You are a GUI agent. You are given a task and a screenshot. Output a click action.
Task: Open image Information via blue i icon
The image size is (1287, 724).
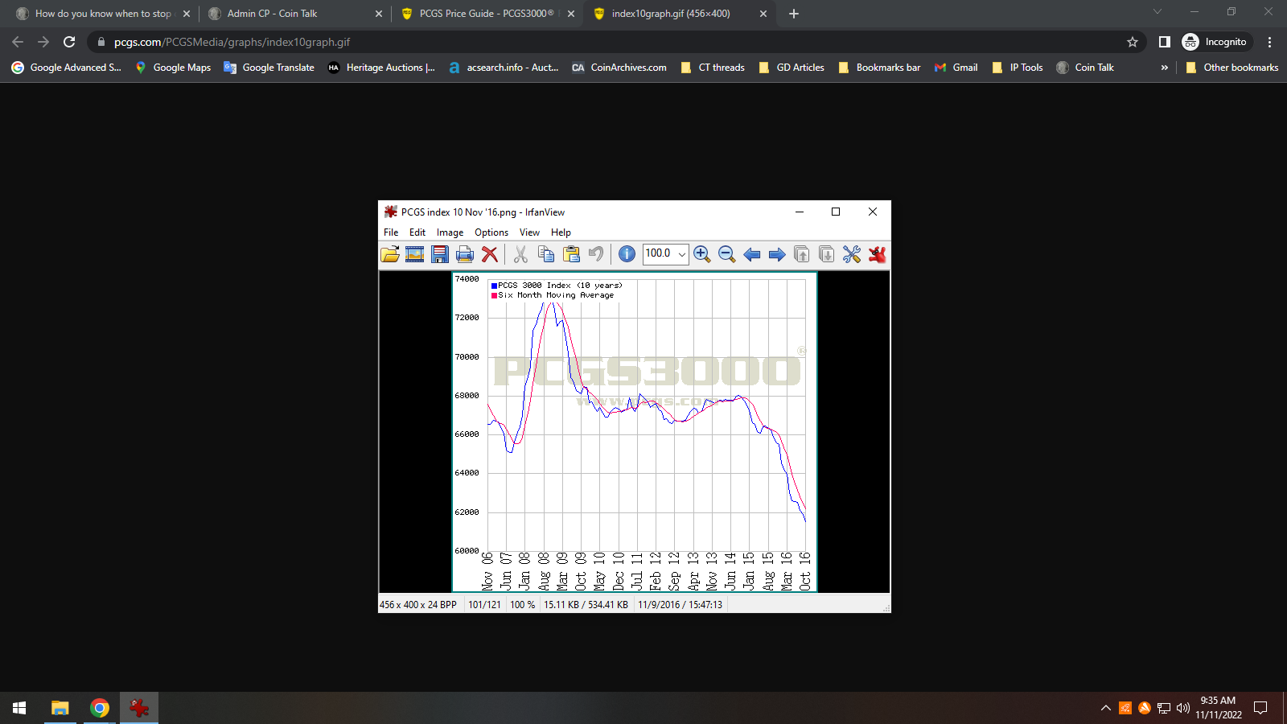click(627, 254)
